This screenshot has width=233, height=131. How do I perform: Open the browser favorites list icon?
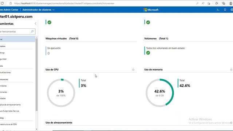pos(217,3)
